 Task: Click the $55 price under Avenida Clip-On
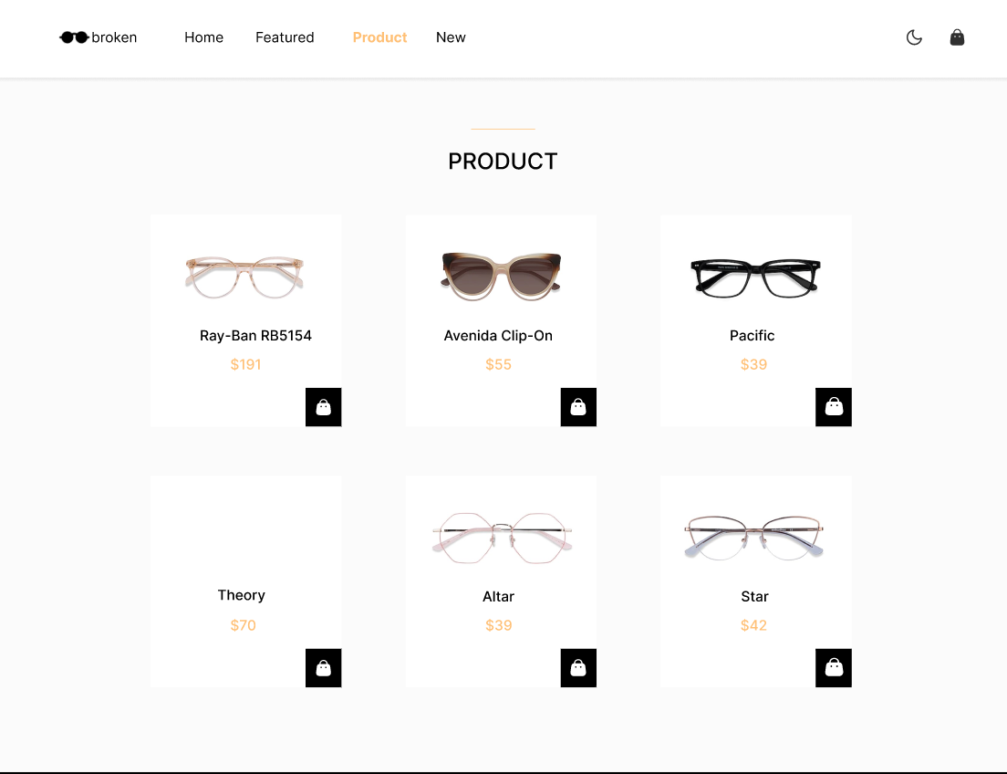pos(498,364)
